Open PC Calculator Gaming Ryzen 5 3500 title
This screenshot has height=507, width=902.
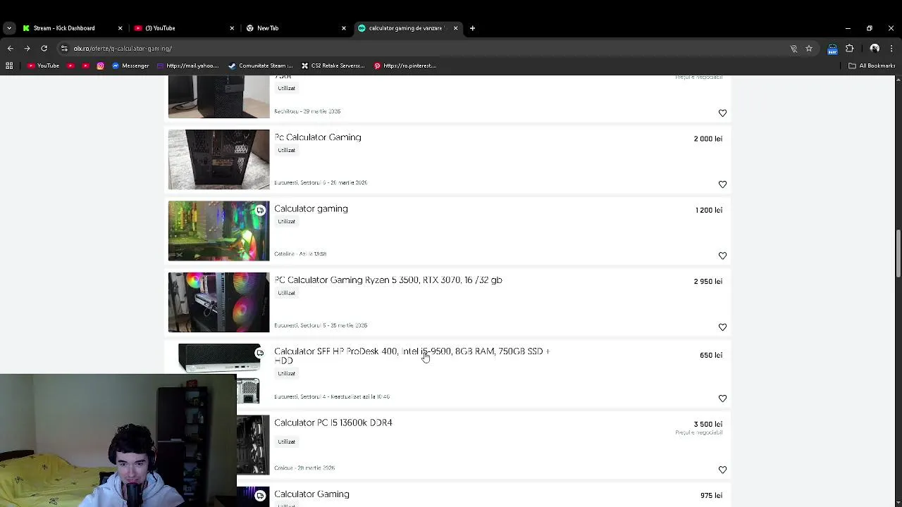click(x=388, y=280)
